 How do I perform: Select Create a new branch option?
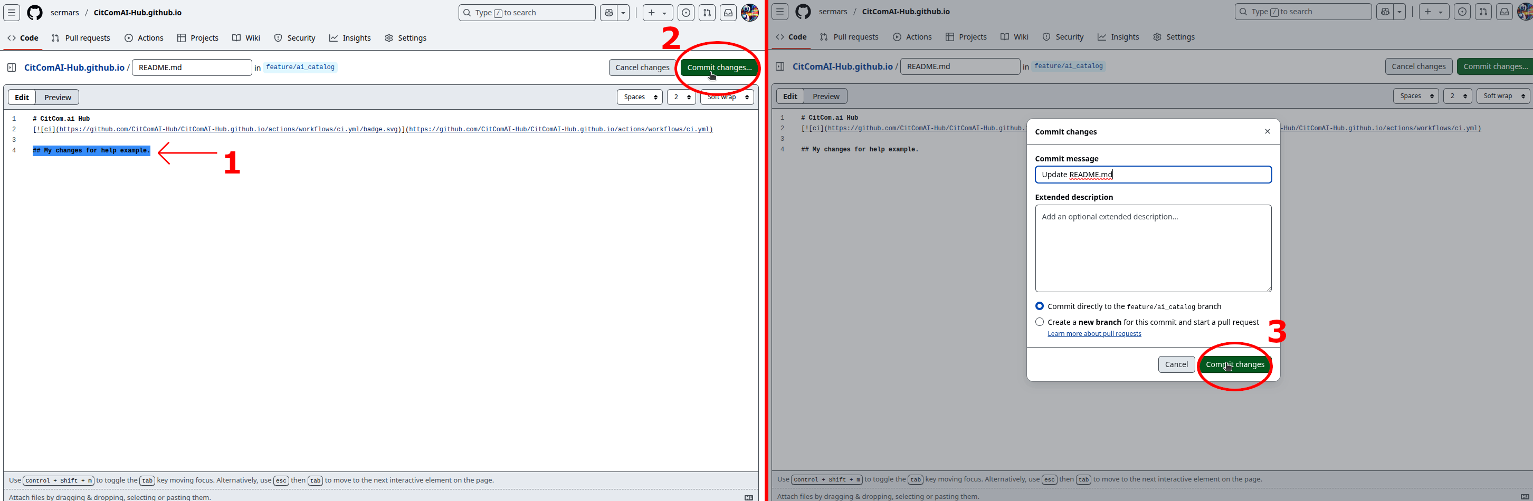[x=1039, y=322]
